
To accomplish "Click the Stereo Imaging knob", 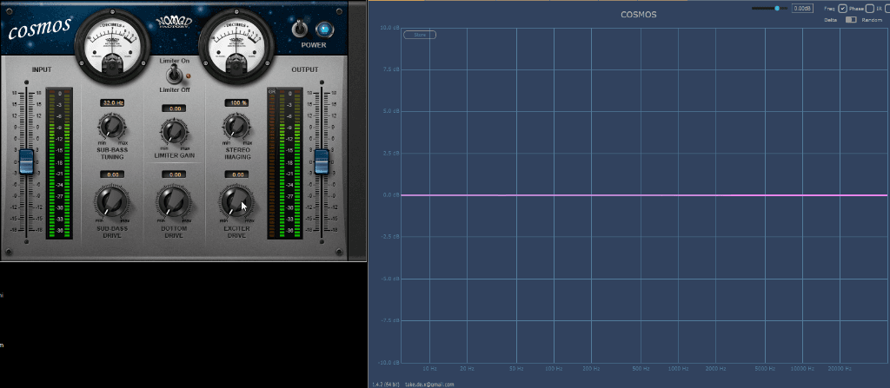I will point(236,126).
